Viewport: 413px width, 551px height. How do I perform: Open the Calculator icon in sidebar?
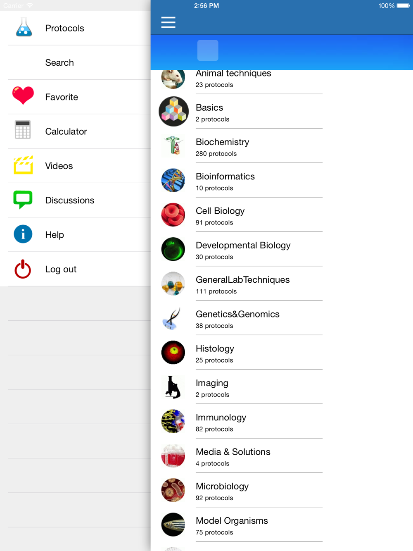click(x=23, y=130)
